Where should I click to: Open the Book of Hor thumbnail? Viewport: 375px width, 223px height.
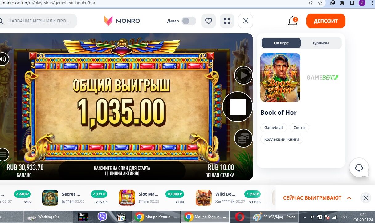[280, 78]
